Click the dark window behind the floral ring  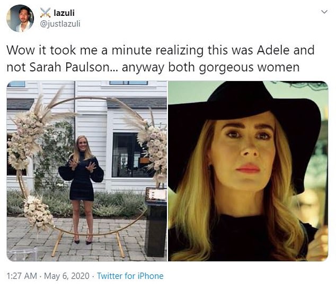[x=130, y=155]
